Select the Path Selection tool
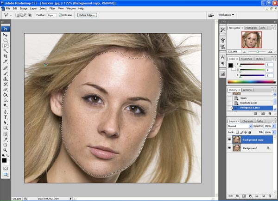The image size is (278, 201). [x=5, y=122]
